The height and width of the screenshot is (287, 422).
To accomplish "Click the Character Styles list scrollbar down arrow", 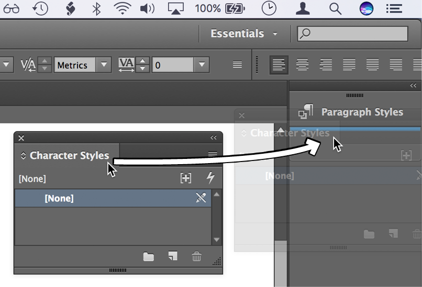I will [217, 240].
